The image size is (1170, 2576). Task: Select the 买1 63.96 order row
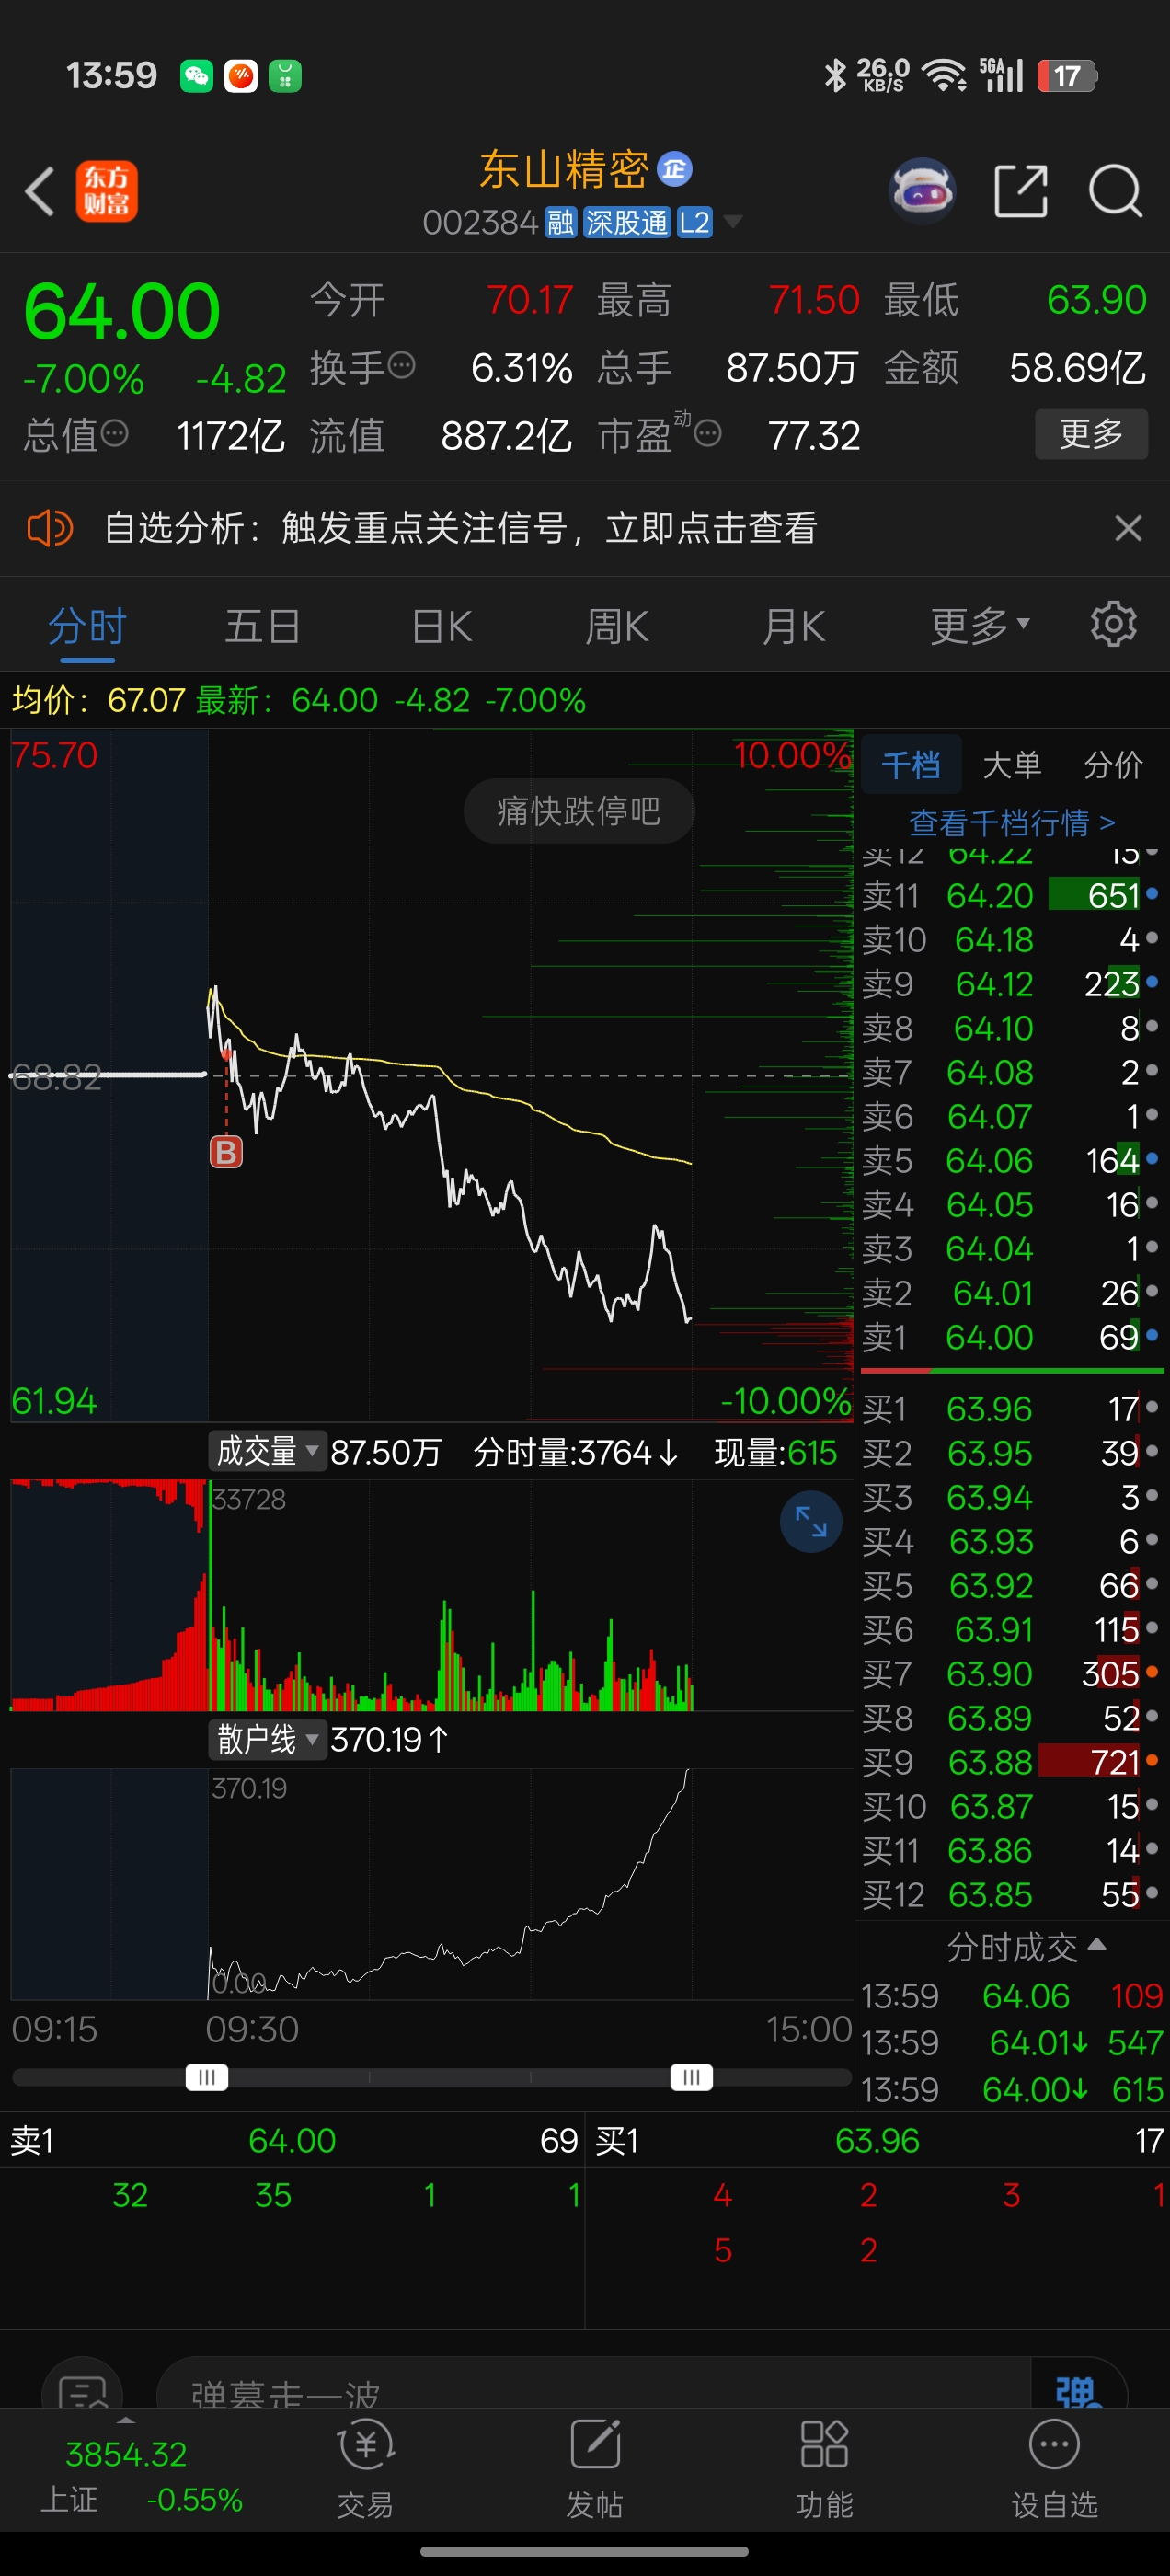tap(1010, 1409)
